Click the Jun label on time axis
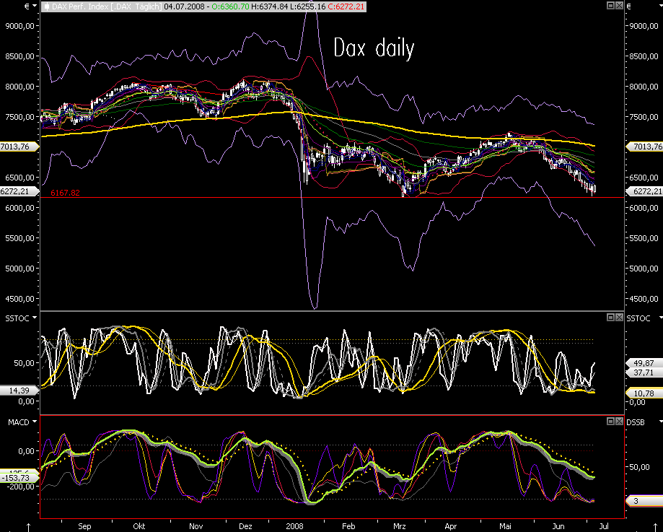Screen dimensions: 663x532 558,526
